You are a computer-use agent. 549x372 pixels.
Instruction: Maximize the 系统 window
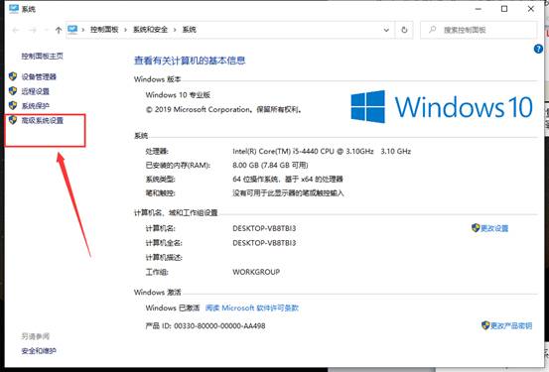tap(504, 9)
